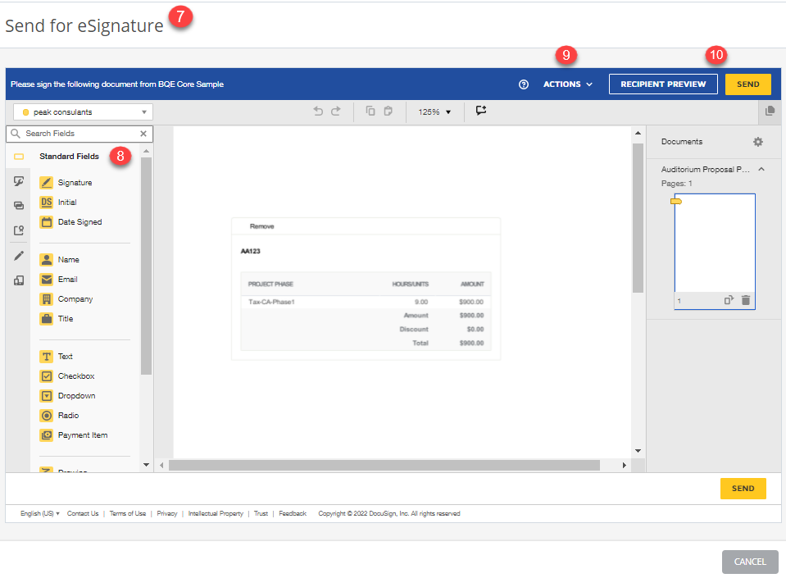Viewport: 786px width, 578px height.
Task: Click the Tax-CA-Phase1 table row text
Action: click(x=271, y=302)
